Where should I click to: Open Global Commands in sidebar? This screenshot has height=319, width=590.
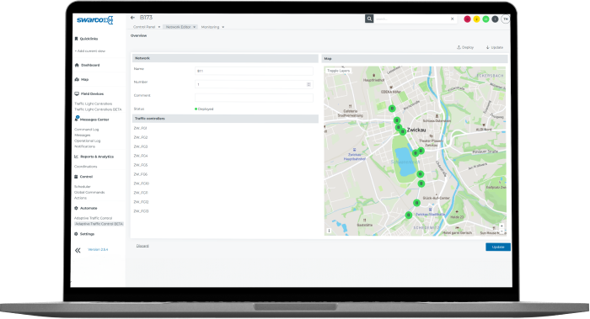pyautogui.click(x=89, y=193)
